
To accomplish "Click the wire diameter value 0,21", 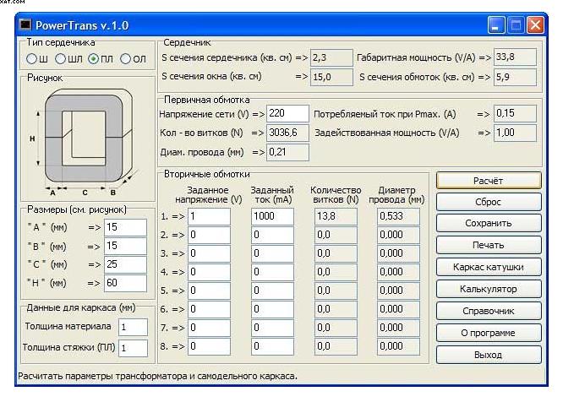I will coord(287,152).
